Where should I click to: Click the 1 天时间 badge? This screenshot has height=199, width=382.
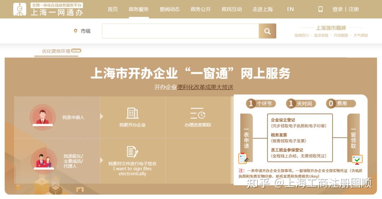pos(301,104)
